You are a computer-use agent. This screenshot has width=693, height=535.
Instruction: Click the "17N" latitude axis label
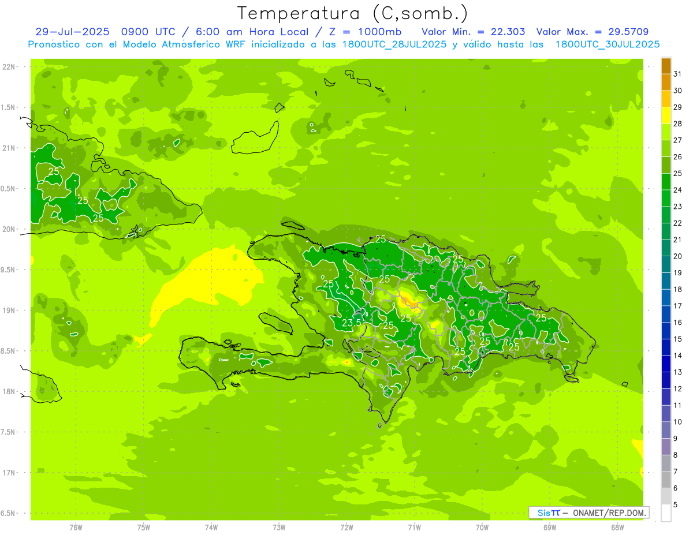(9, 473)
